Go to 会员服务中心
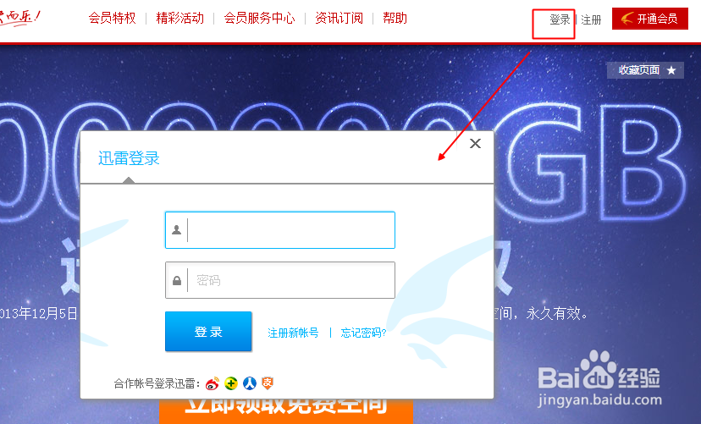This screenshot has height=424, width=701. point(259,19)
